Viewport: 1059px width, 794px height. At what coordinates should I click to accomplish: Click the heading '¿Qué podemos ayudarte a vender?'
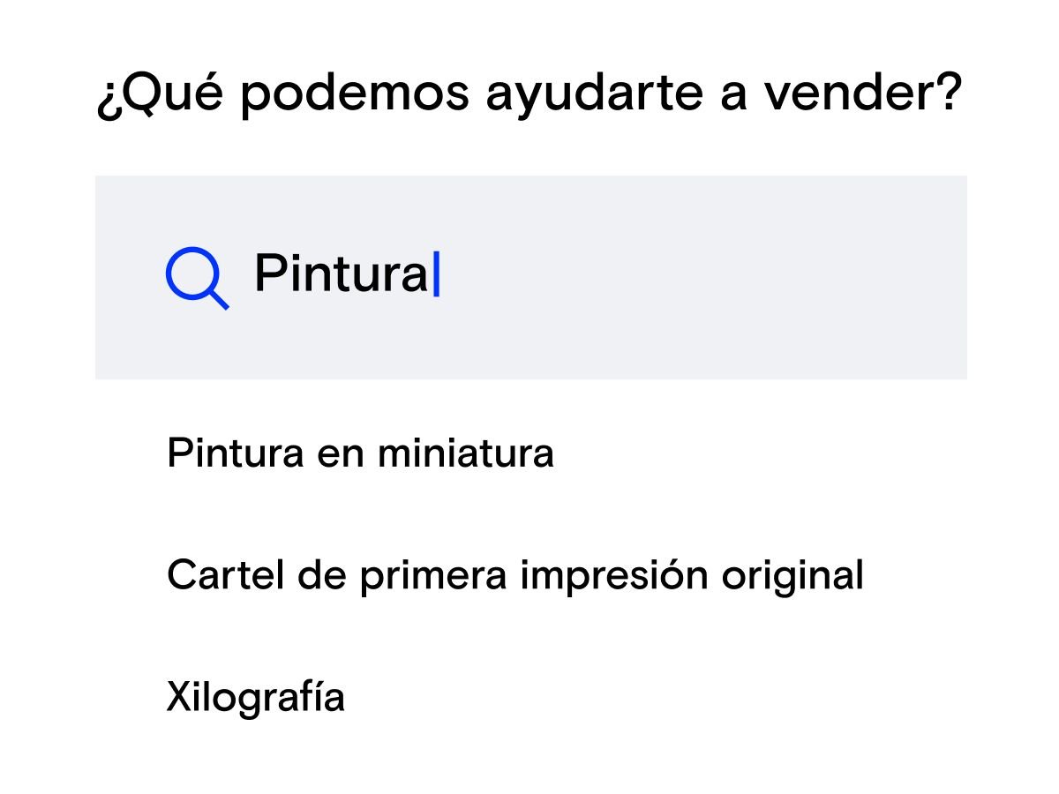click(x=529, y=94)
